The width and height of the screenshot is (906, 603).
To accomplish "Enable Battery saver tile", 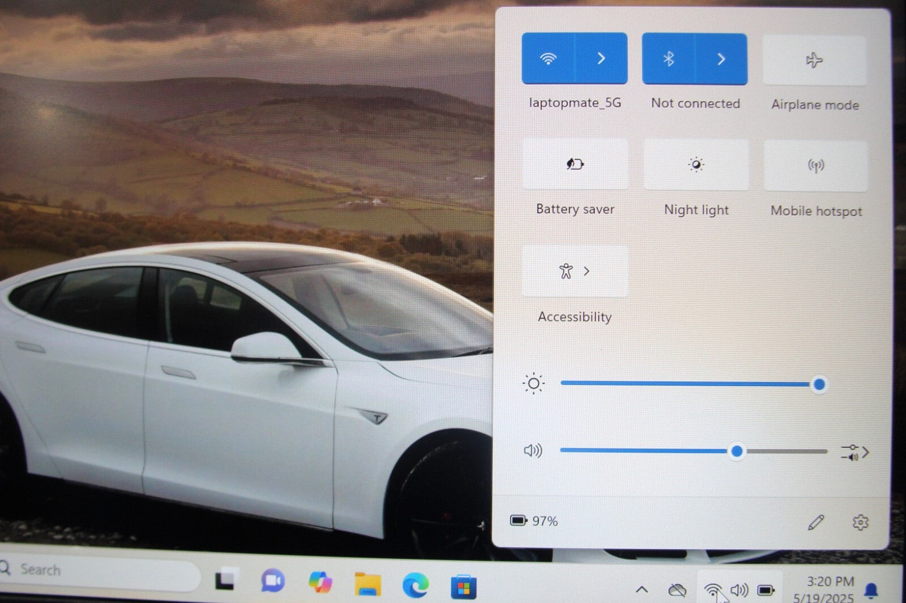I will point(575,164).
